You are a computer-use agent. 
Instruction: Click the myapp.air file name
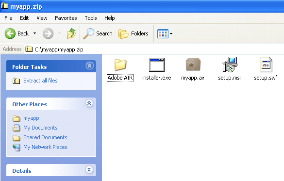[193, 78]
